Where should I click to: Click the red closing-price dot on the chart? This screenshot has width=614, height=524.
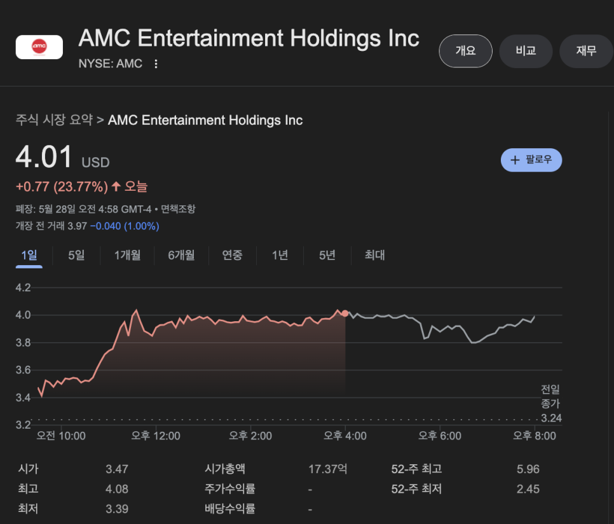click(x=345, y=314)
